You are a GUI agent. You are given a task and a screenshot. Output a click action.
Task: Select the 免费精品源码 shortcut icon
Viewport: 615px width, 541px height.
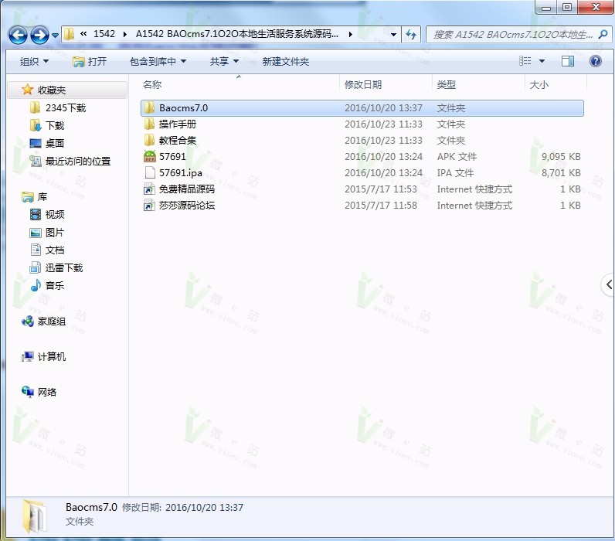click(x=149, y=189)
